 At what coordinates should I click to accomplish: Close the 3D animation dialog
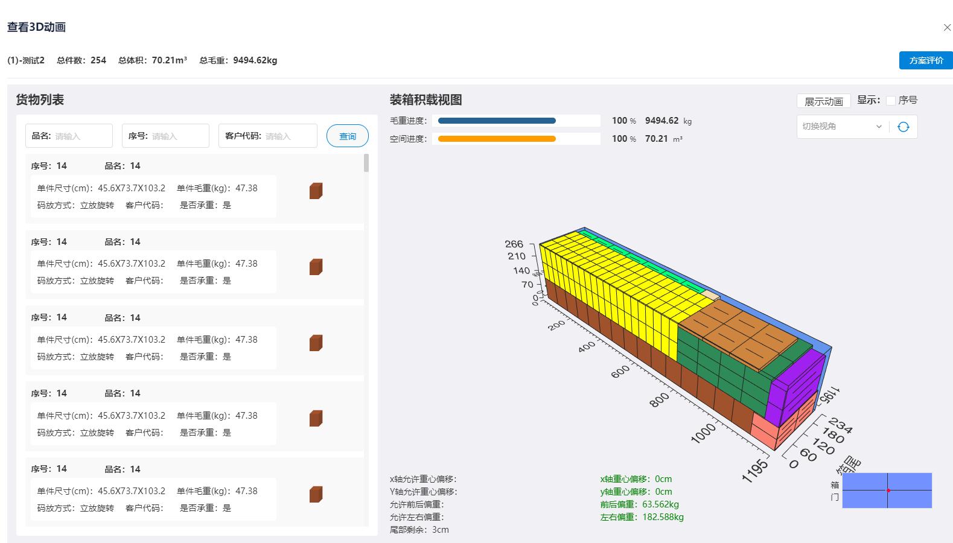(x=947, y=27)
